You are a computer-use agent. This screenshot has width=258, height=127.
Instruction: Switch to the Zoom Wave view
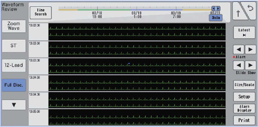click(14, 26)
